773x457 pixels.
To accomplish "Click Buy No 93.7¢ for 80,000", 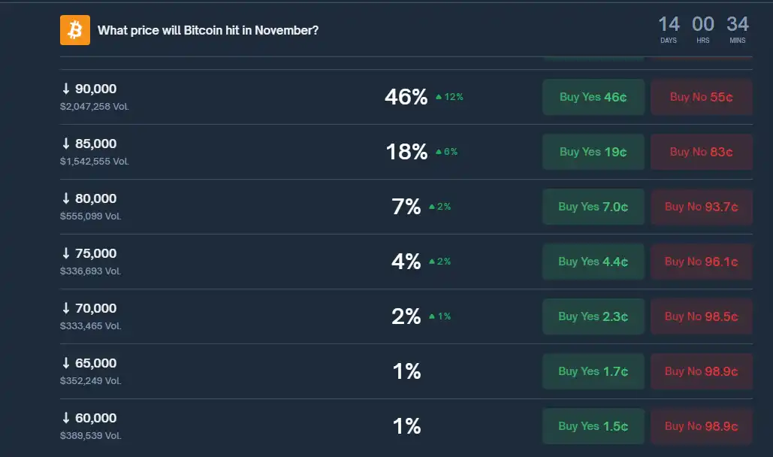I will (701, 206).
